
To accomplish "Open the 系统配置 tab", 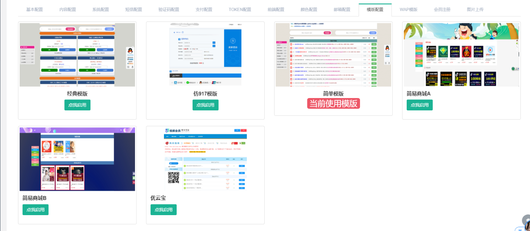I will [x=101, y=10].
